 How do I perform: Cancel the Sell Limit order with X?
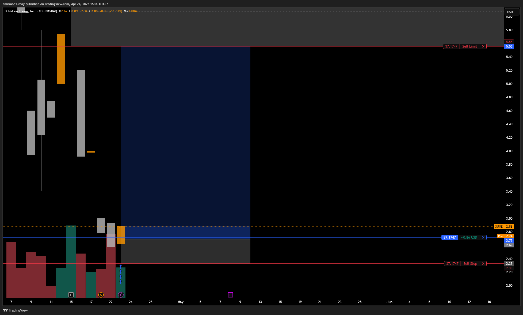point(483,46)
